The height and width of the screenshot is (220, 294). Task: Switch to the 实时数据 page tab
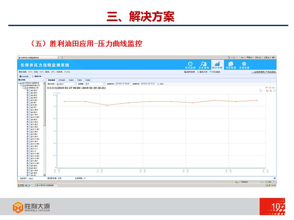(24, 76)
